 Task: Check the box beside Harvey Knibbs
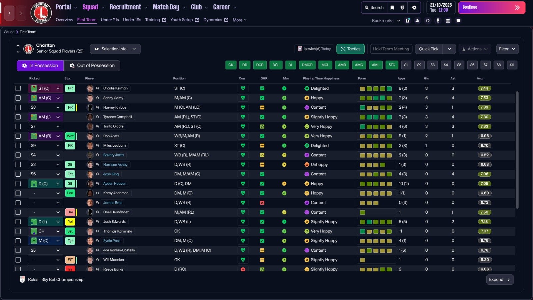click(18, 107)
